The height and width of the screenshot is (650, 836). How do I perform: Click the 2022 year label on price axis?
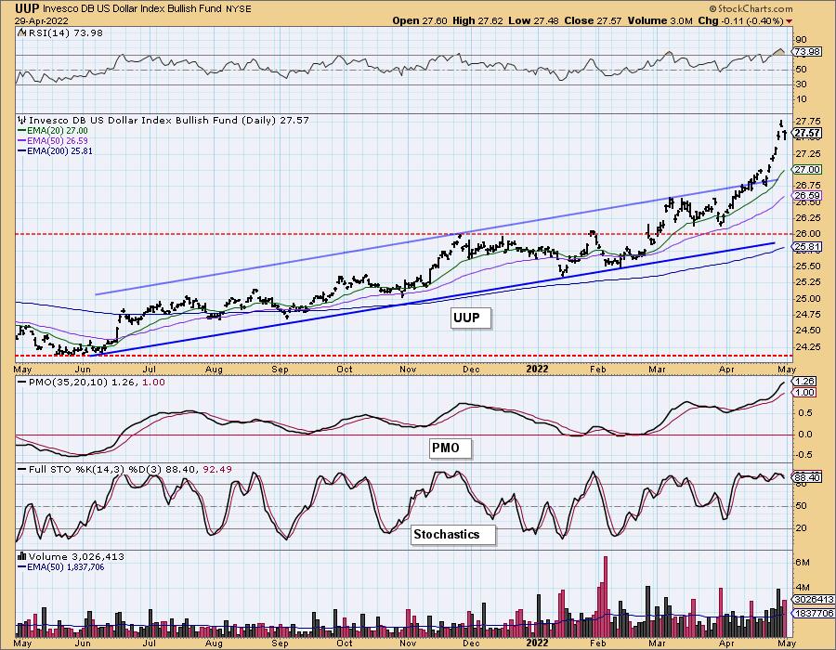(x=536, y=369)
